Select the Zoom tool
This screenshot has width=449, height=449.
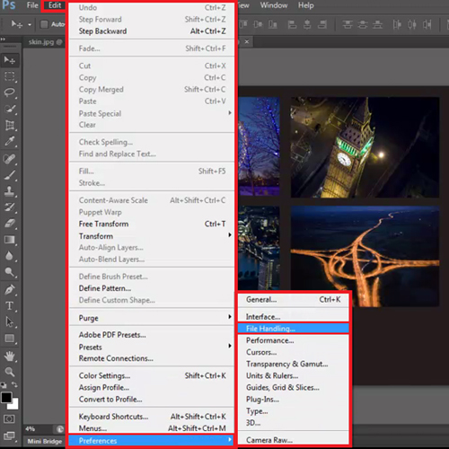click(10, 372)
